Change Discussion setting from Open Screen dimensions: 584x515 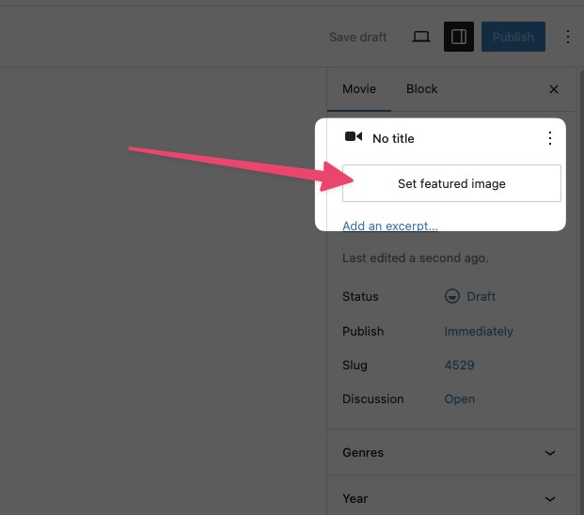pyautogui.click(x=459, y=398)
